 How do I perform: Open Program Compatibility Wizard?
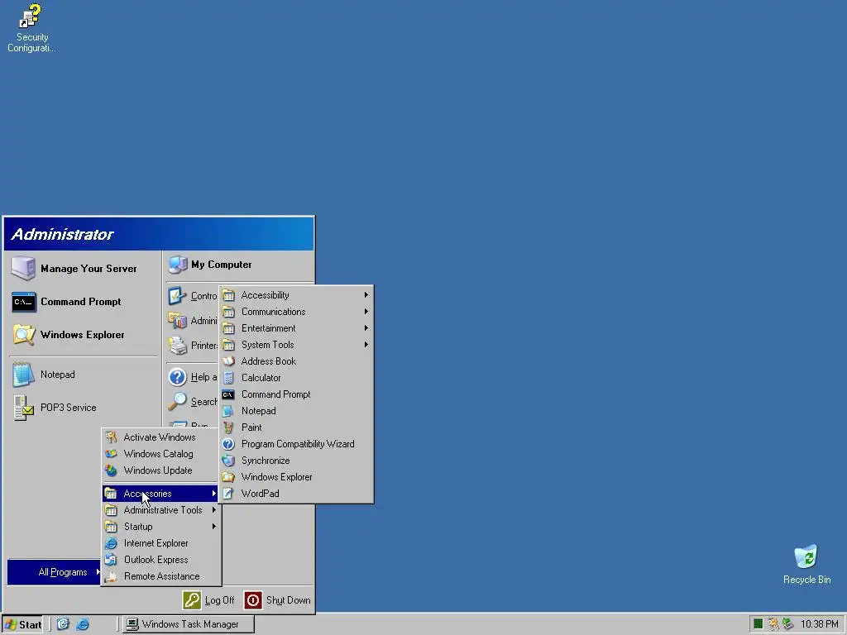(296, 444)
